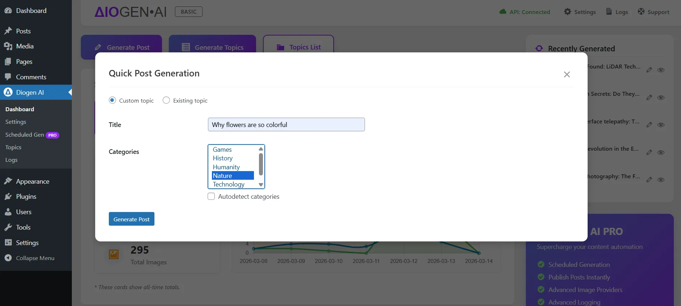Open the Generate Post tab
Viewport: 681px width, 306px height.
(121, 47)
